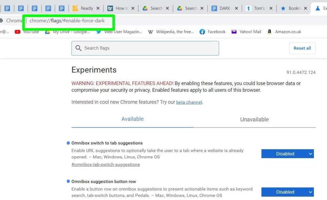
Task: Click the 'Omnibox suggestion button row' title
Action: pyautogui.click(x=104, y=182)
